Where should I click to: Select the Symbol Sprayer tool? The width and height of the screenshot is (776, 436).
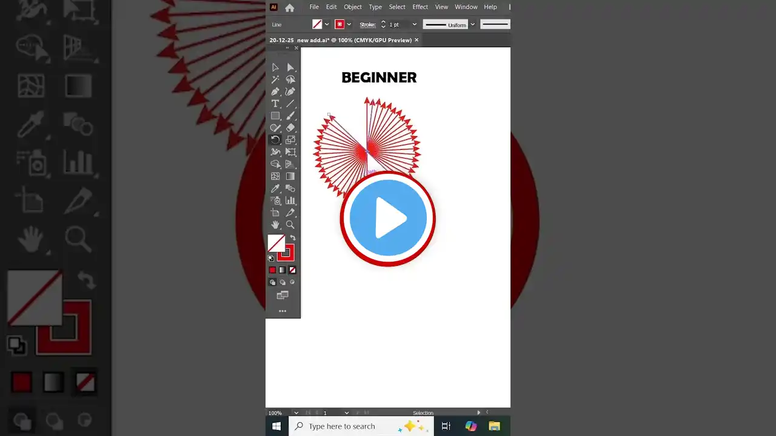click(x=275, y=200)
